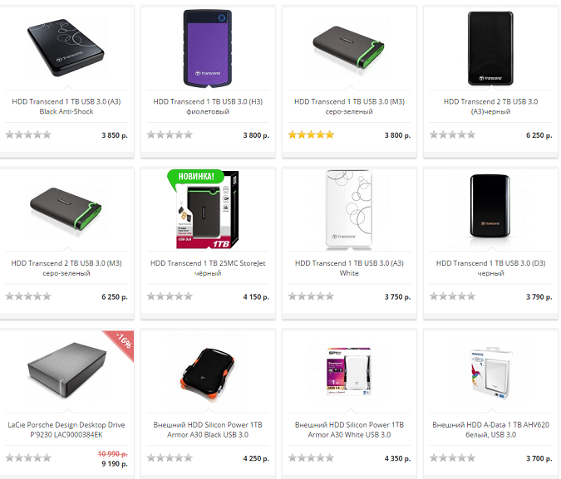
Task: Click rating stars under Transcend 2 TB M3
Action: (28, 296)
